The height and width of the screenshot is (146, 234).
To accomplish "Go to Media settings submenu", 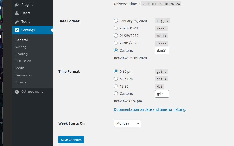I will 20,68.
